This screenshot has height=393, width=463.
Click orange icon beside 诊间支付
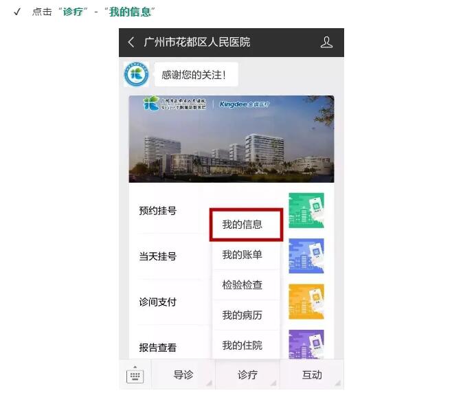306,302
